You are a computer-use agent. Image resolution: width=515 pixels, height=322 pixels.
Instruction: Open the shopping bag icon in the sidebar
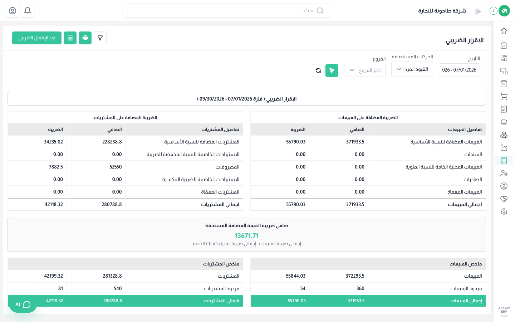click(x=504, y=84)
